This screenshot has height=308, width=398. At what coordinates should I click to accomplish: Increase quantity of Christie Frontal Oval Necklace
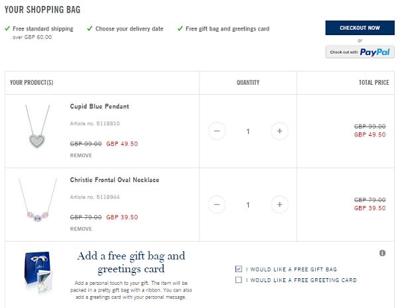279,204
